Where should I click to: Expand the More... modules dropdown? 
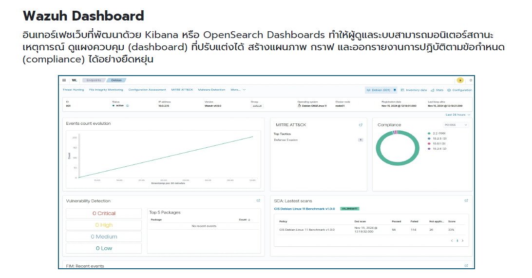point(238,90)
